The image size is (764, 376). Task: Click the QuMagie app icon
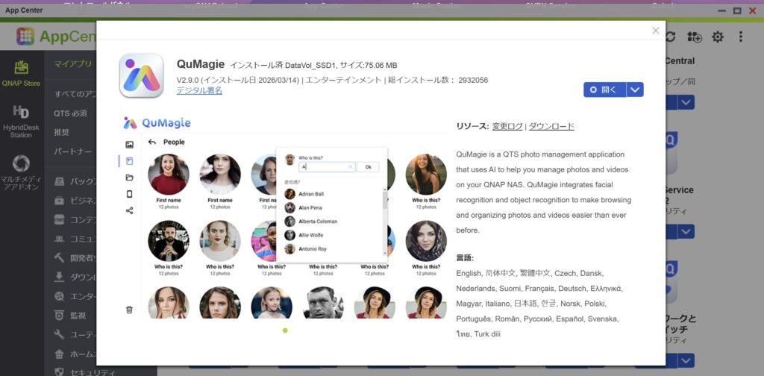pyautogui.click(x=141, y=75)
